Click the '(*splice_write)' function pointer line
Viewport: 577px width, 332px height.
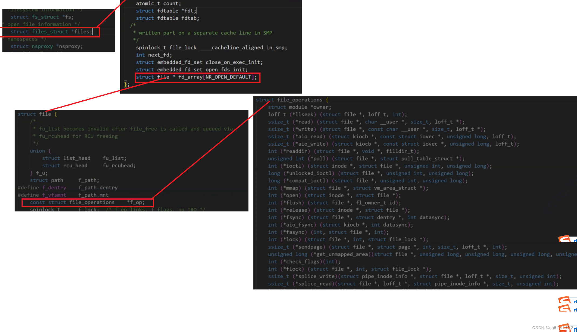(x=415, y=276)
